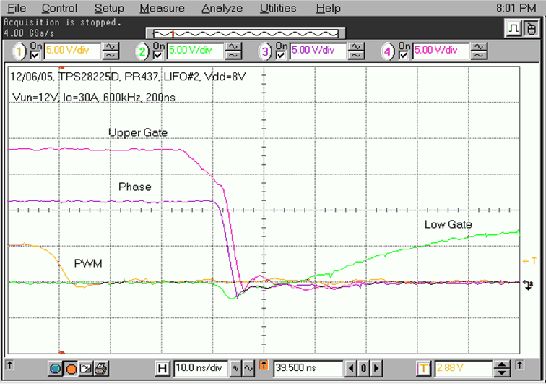Click the expanded-wave timebase button
This screenshot has height=384, width=546.
click(x=248, y=368)
